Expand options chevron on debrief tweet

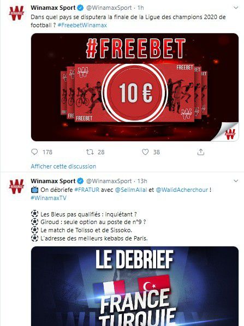(x=236, y=181)
